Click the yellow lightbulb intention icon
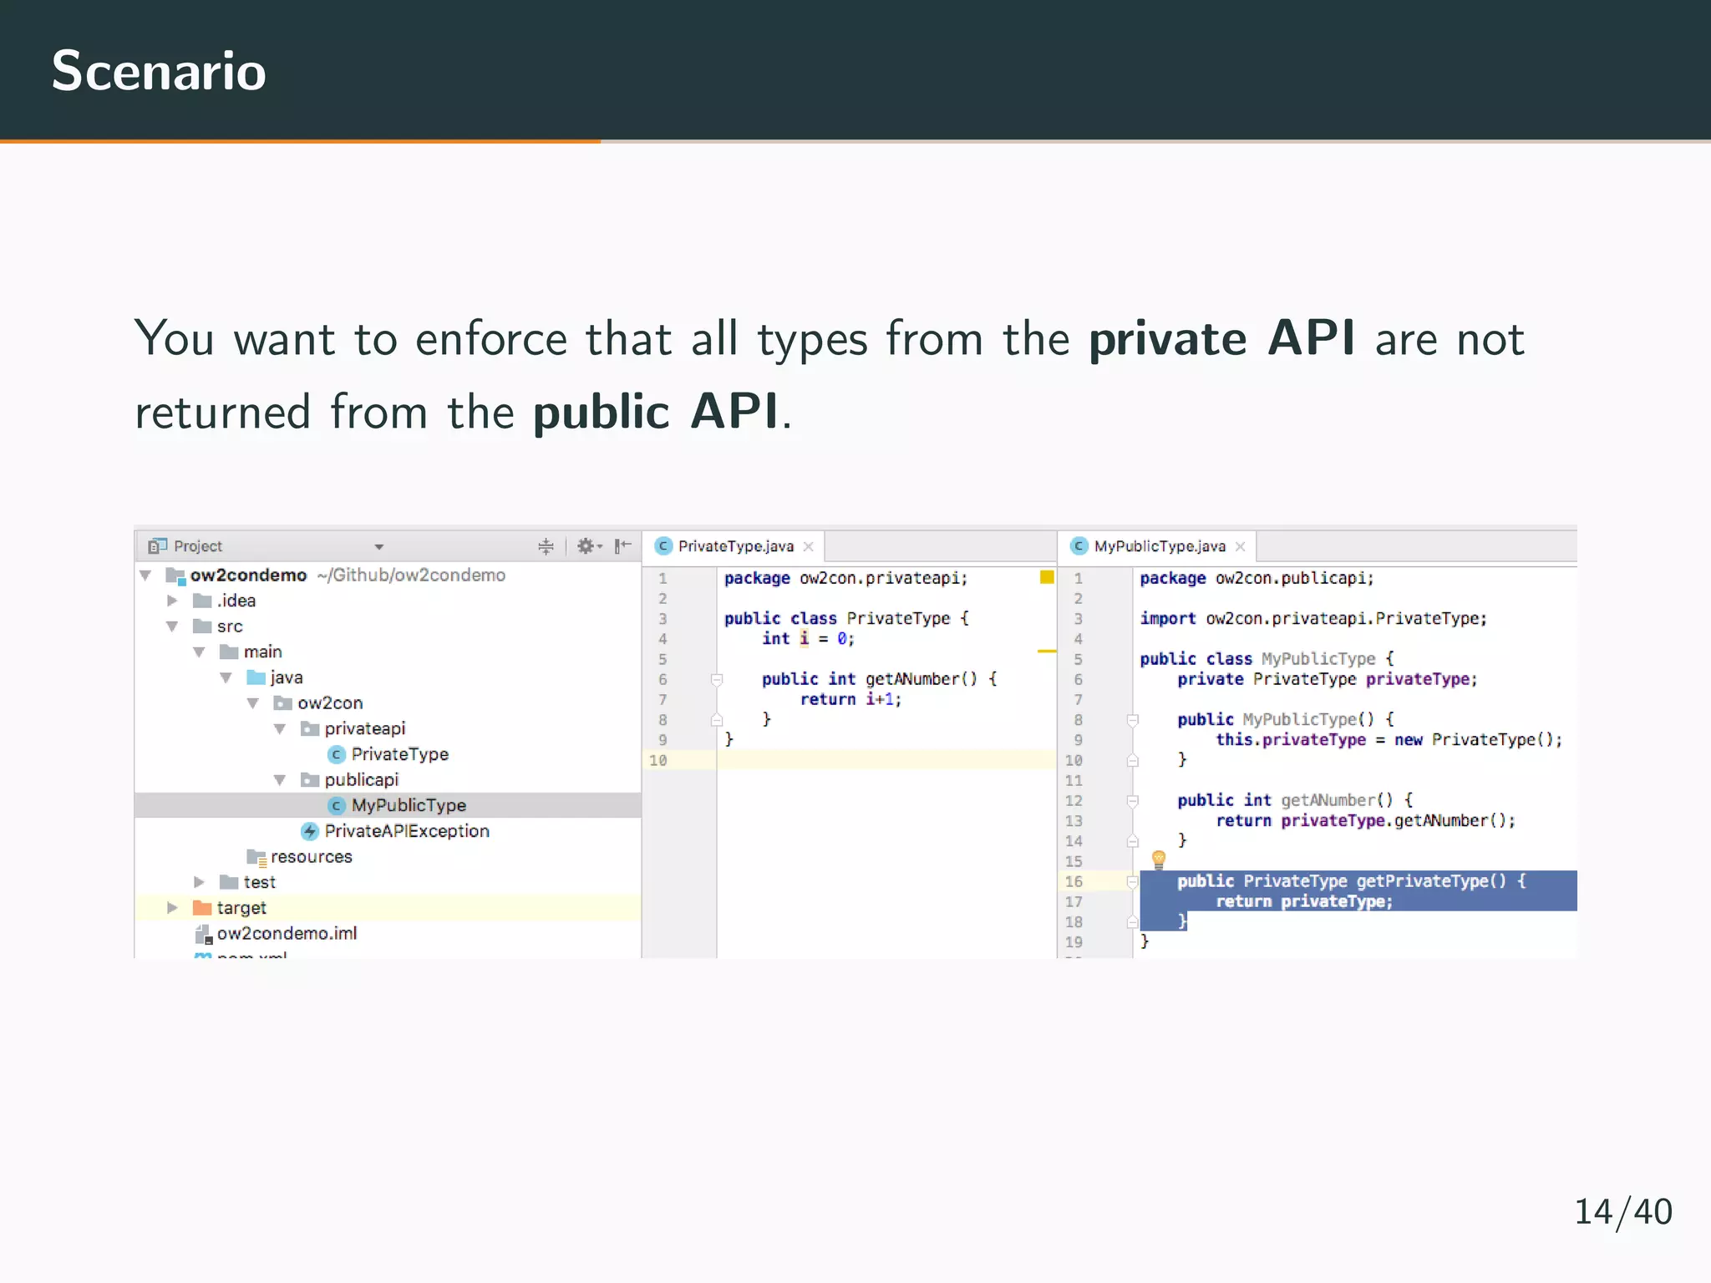 (1158, 859)
